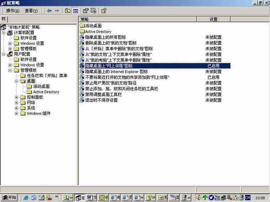Open the 操作(A) menu

pos(13,11)
